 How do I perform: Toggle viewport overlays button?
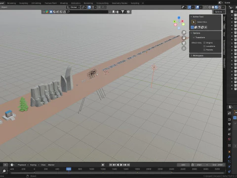(197, 7)
